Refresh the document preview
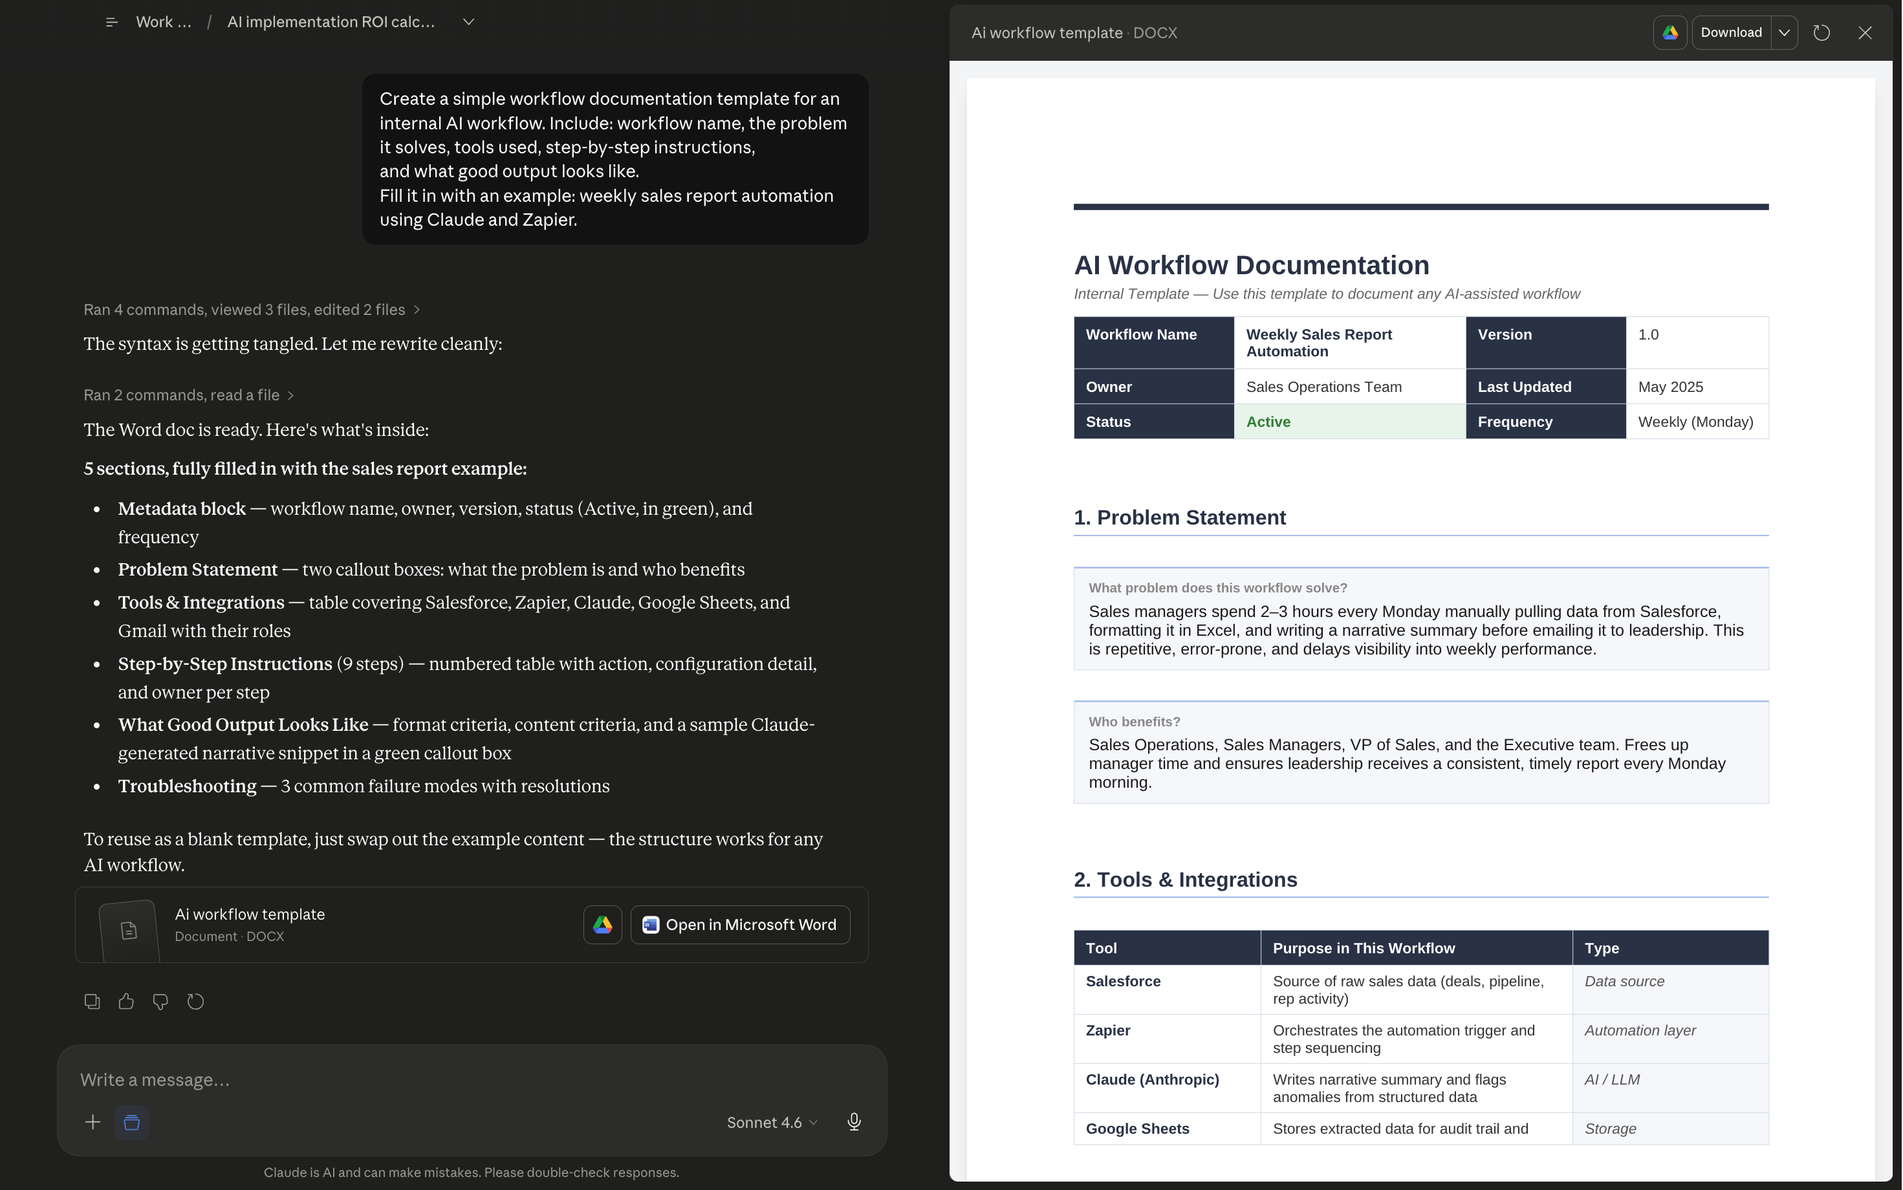The height and width of the screenshot is (1190, 1903). [1821, 32]
